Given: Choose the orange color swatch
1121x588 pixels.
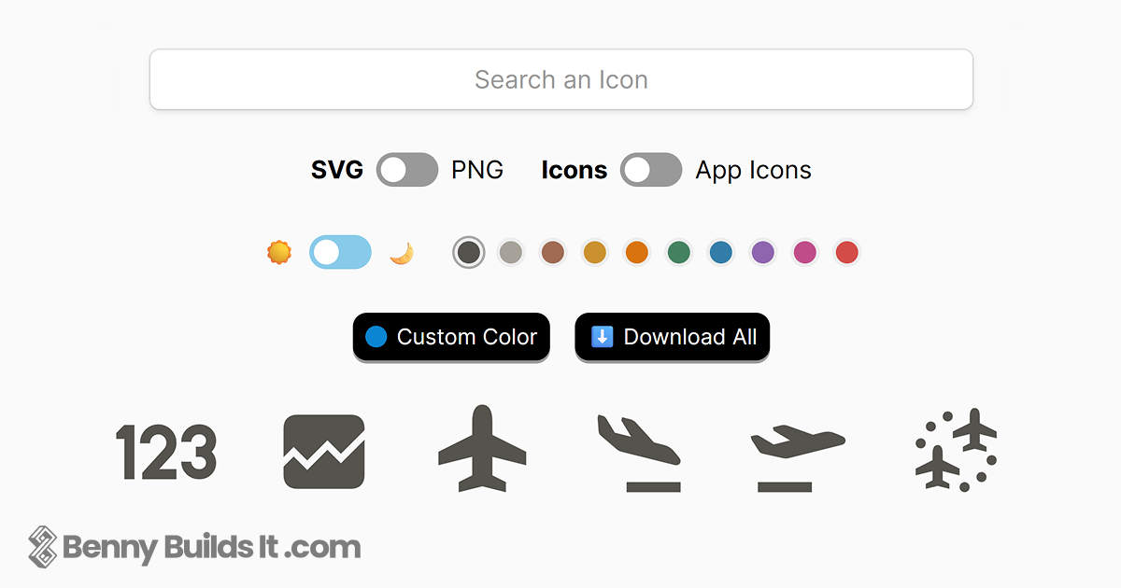Looking at the screenshot, I should click(x=637, y=252).
